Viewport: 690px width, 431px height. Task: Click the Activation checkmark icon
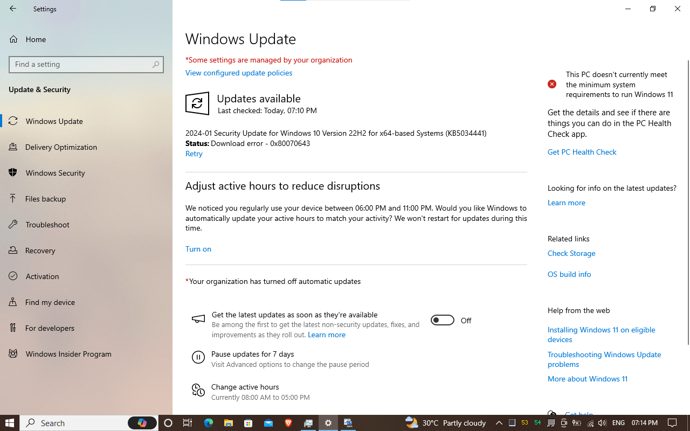(13, 276)
